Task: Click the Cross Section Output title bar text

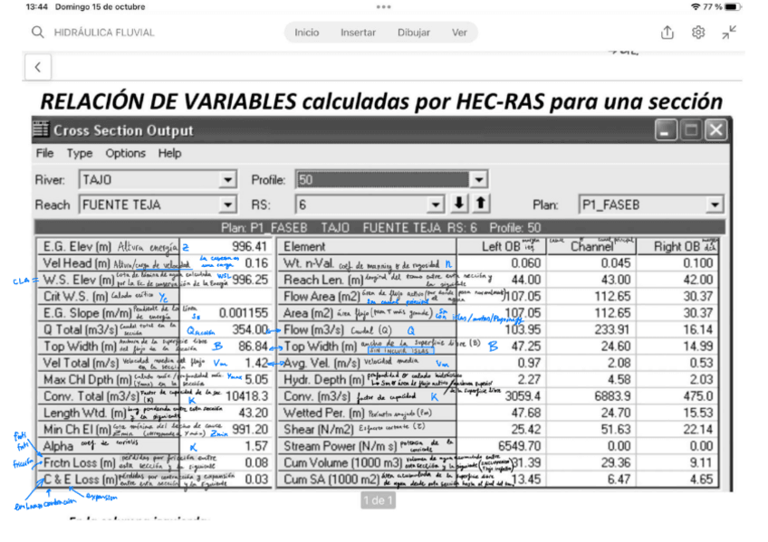Action: (x=123, y=130)
